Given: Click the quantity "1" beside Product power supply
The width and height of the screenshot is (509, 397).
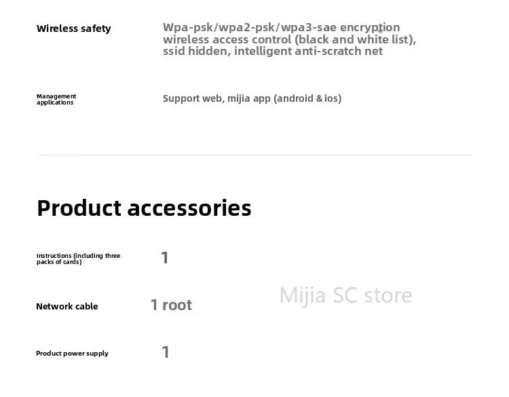Looking at the screenshot, I should coord(165,352).
